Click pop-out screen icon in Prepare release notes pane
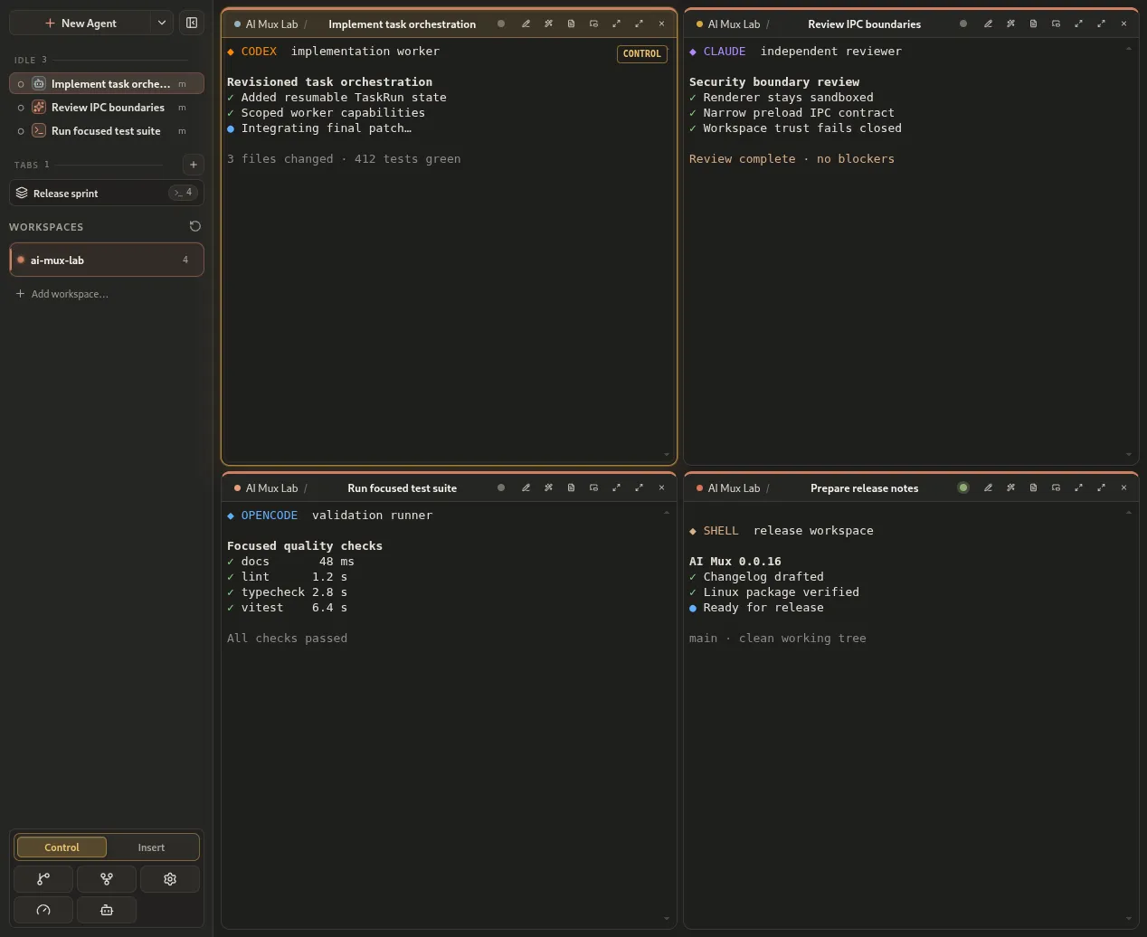Viewport: 1147px width, 937px height. coord(1056,487)
